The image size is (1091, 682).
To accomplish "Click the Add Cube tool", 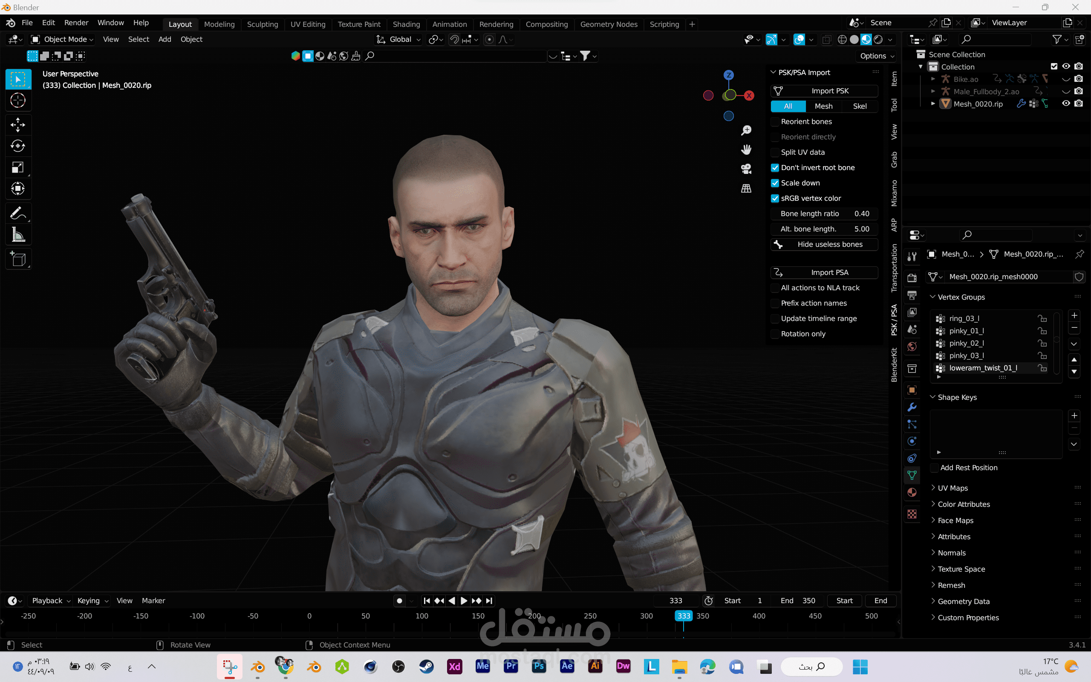I will pyautogui.click(x=18, y=259).
